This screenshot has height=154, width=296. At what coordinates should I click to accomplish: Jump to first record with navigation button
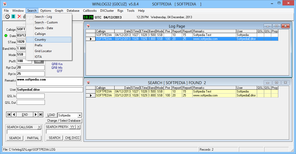pos(9,115)
